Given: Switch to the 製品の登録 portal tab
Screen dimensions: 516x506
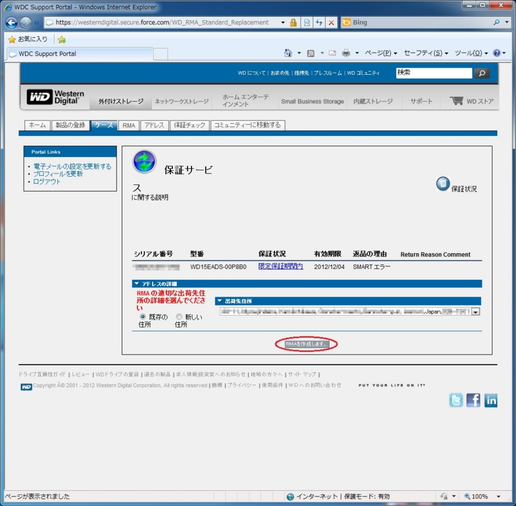Looking at the screenshot, I should (70, 125).
